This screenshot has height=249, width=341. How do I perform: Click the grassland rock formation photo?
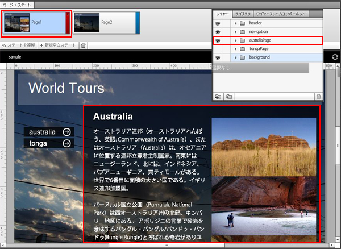click(264, 147)
